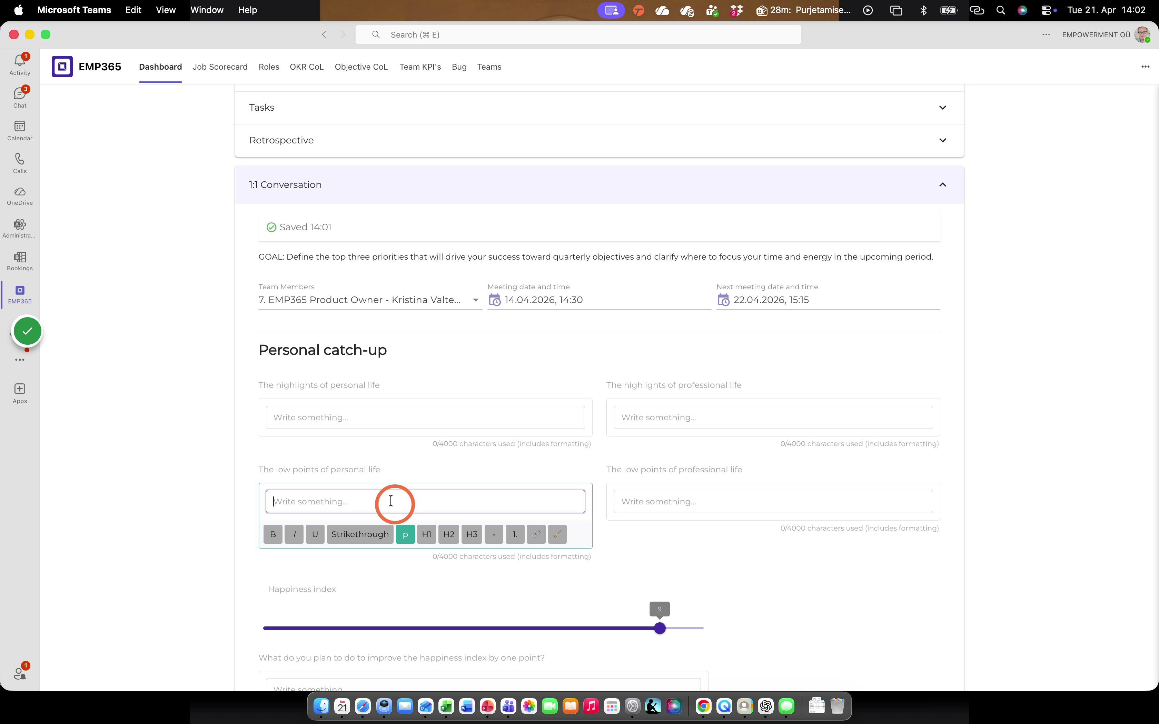This screenshot has height=724, width=1159.
Task: Insert numbered list with 1. button
Action: click(515, 534)
